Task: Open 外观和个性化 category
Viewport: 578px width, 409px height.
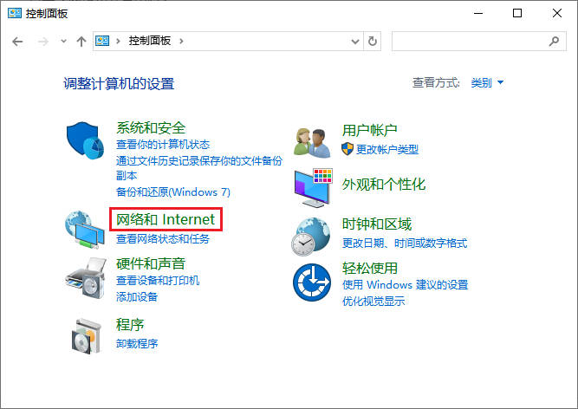Action: pos(384,185)
